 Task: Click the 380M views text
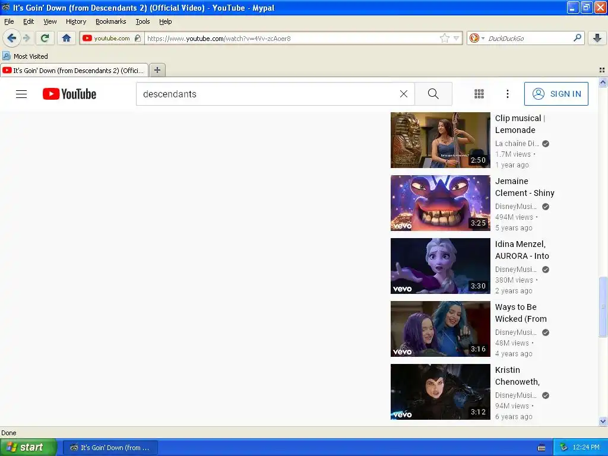(x=514, y=280)
